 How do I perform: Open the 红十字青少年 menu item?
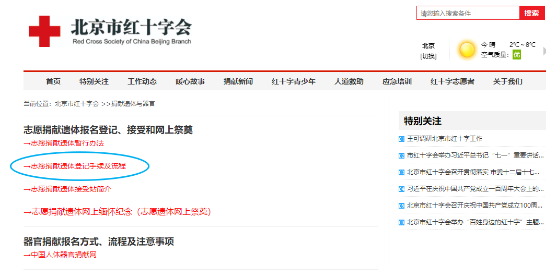(x=294, y=81)
